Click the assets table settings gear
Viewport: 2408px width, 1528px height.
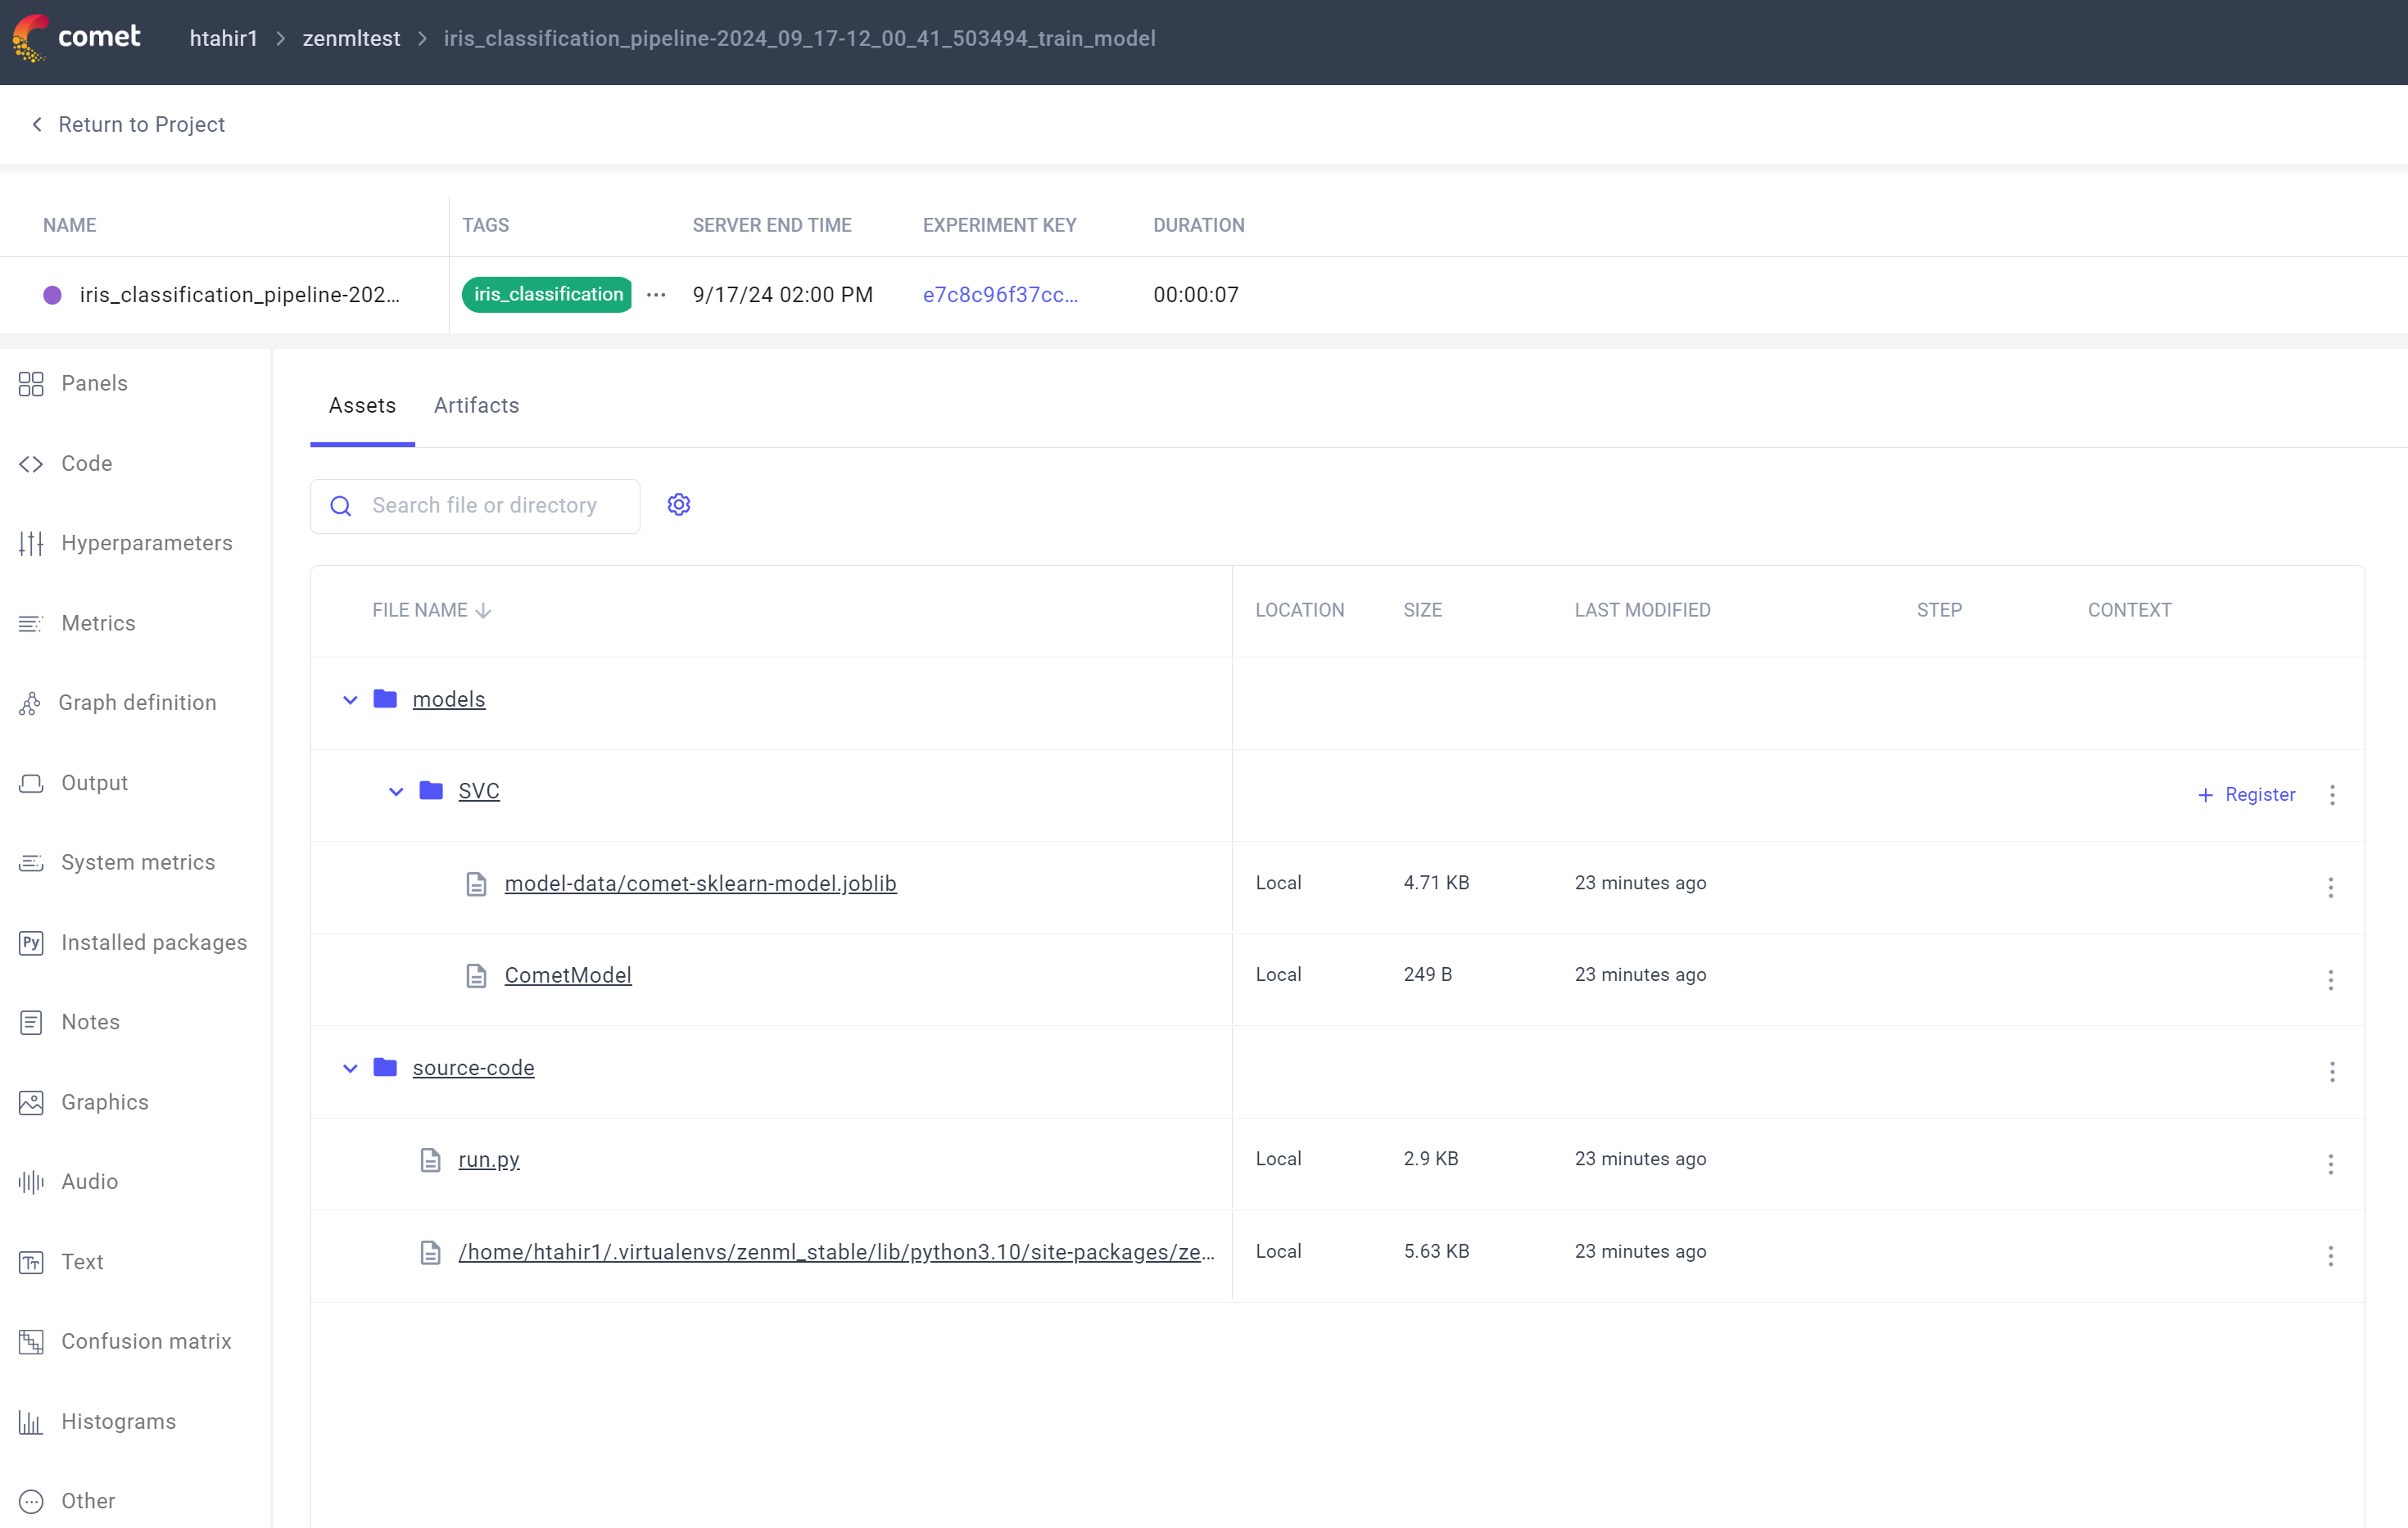click(679, 505)
